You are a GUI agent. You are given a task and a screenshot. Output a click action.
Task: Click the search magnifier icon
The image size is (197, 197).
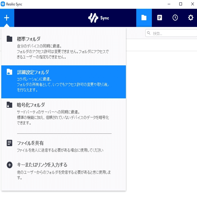pos(149,33)
